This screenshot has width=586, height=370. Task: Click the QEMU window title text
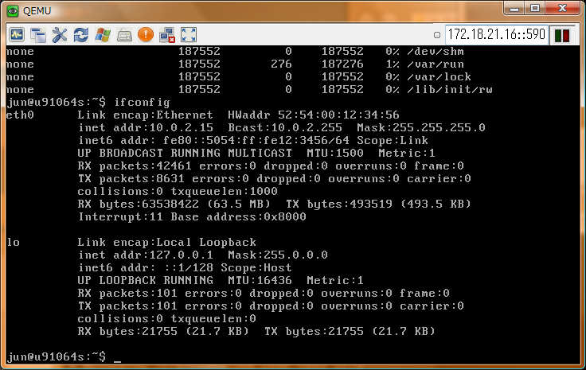click(37, 11)
